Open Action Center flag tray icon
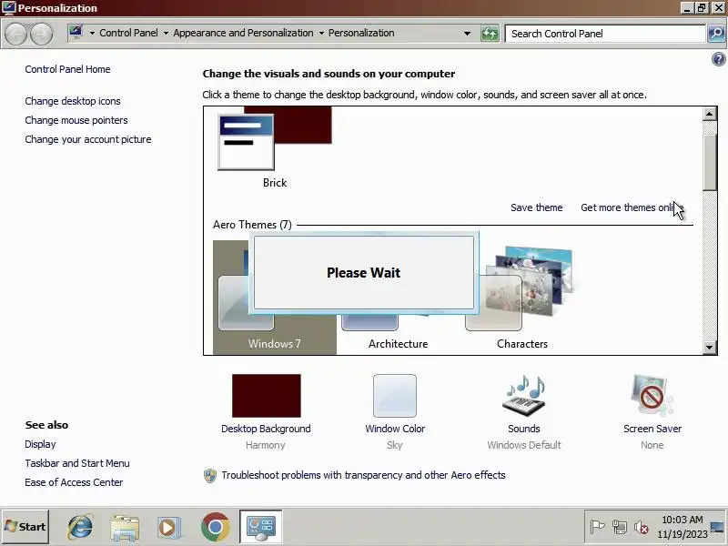Screen dimensions: 728x546 tap(597, 527)
